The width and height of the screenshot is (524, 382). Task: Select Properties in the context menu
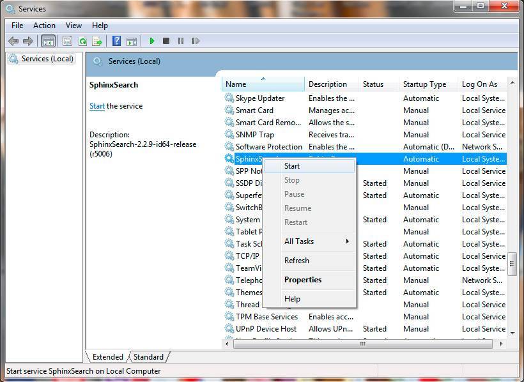303,280
